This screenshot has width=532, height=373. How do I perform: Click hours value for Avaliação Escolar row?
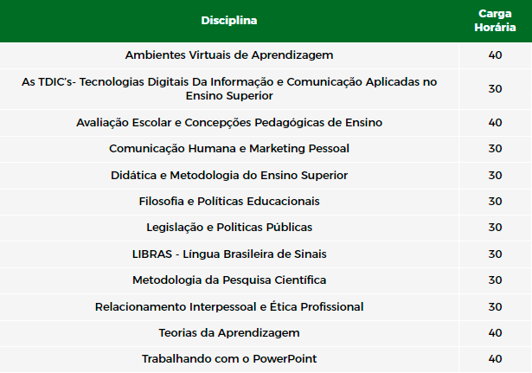[495, 123]
